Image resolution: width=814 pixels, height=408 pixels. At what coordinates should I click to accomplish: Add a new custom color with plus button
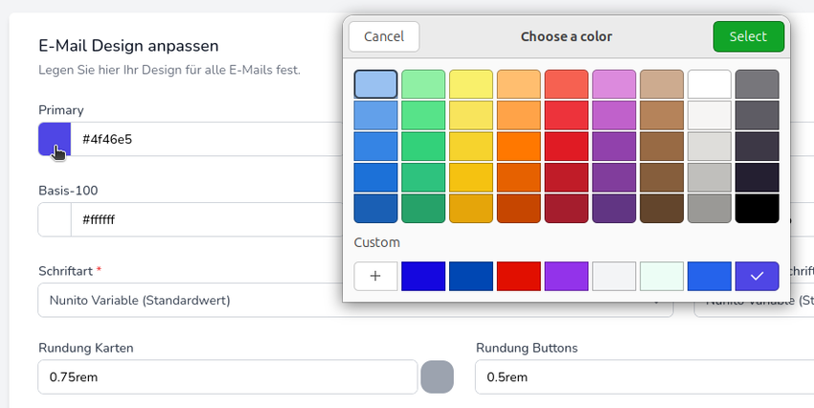[375, 276]
